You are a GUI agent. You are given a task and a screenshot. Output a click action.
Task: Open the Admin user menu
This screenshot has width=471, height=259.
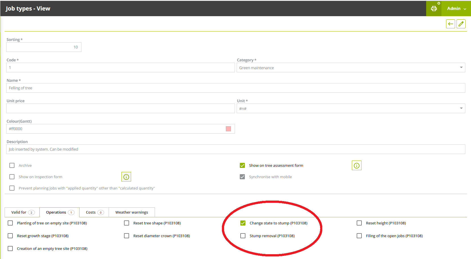pyautogui.click(x=456, y=9)
